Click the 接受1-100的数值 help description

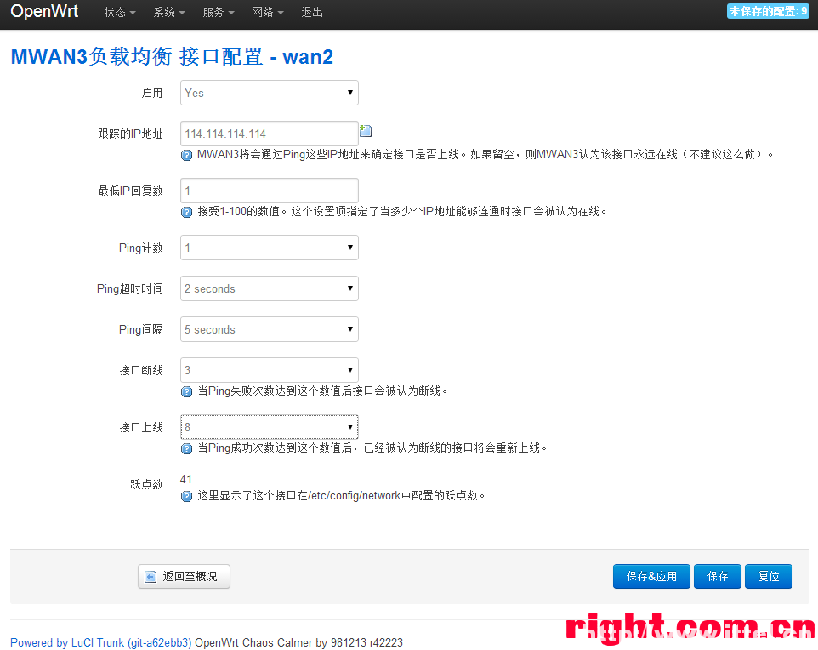coord(401,212)
